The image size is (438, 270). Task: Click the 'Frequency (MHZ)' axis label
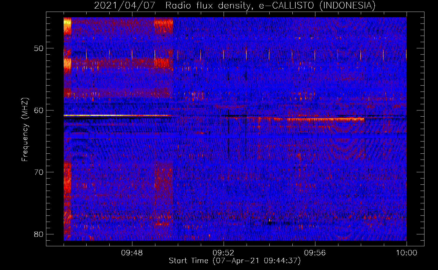pos(25,130)
